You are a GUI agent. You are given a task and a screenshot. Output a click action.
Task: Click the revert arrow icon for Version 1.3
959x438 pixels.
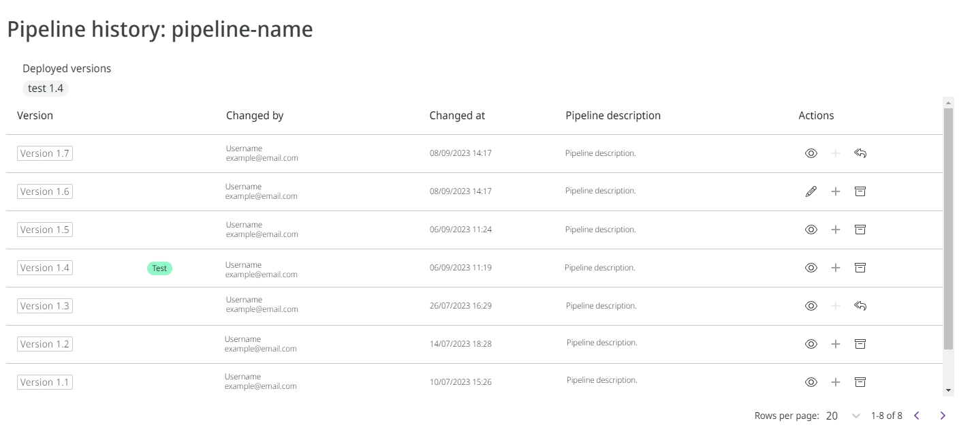[x=860, y=306]
